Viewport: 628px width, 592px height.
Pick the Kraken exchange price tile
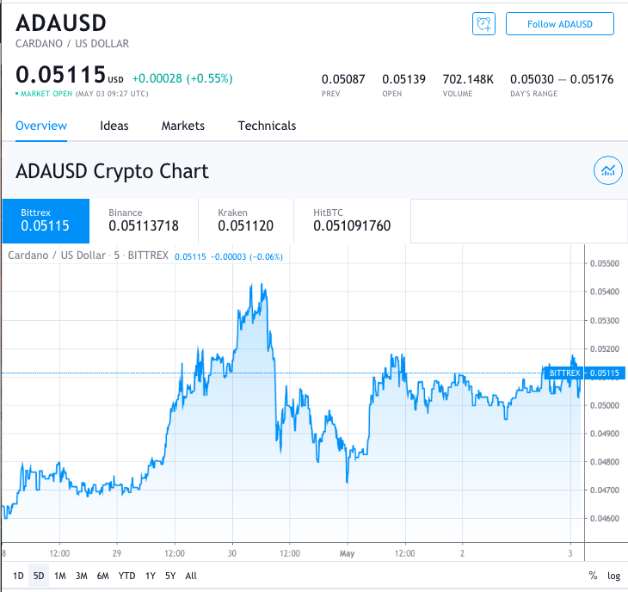(246, 221)
